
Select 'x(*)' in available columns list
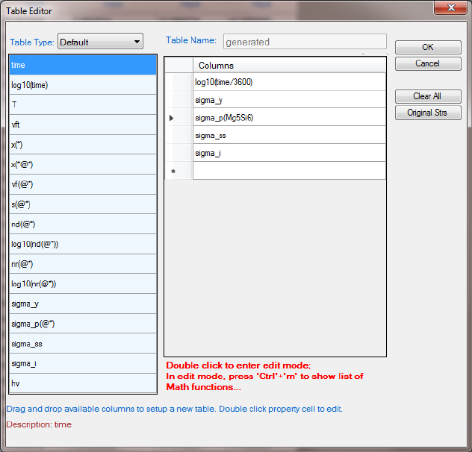pyautogui.click(x=83, y=145)
